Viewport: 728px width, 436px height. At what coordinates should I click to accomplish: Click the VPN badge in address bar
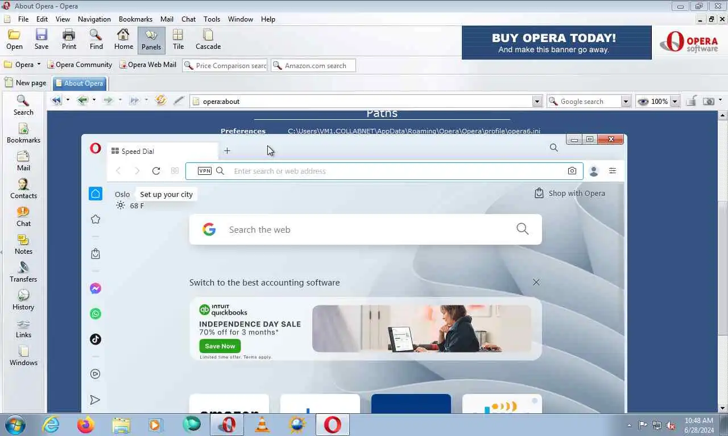205,171
